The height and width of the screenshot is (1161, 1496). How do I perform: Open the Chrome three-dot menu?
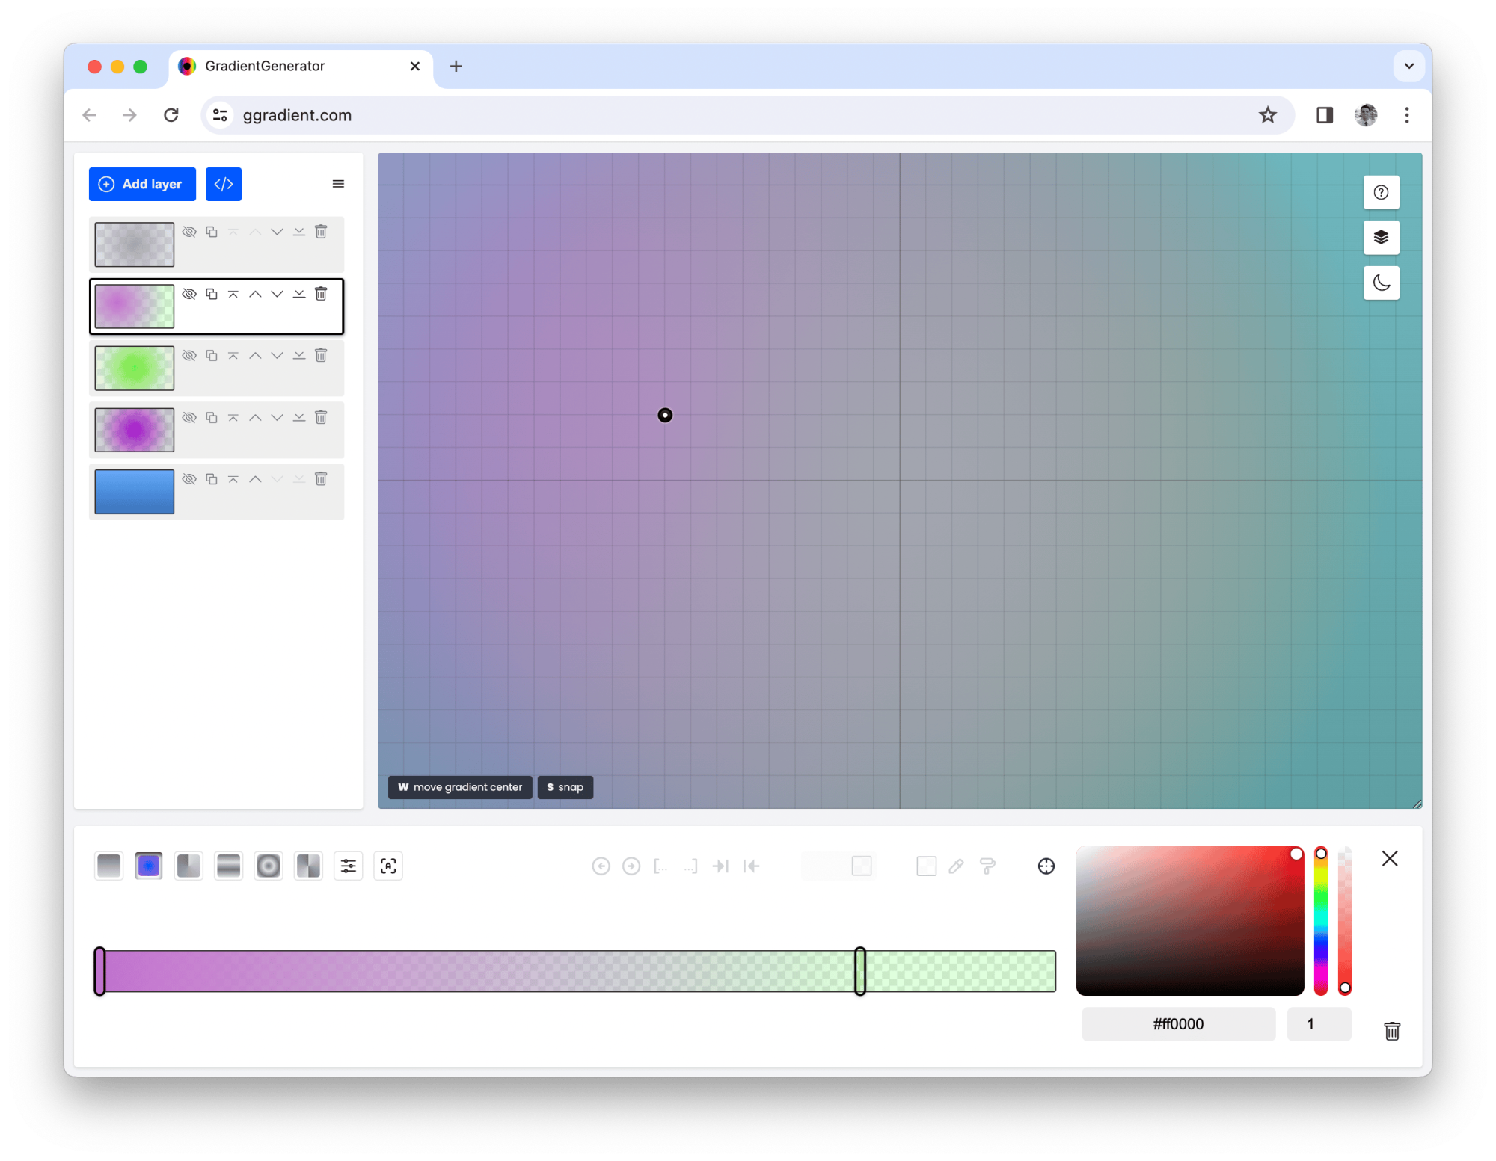pyautogui.click(x=1406, y=115)
